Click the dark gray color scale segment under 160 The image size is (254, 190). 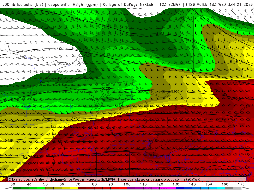click(229, 188)
